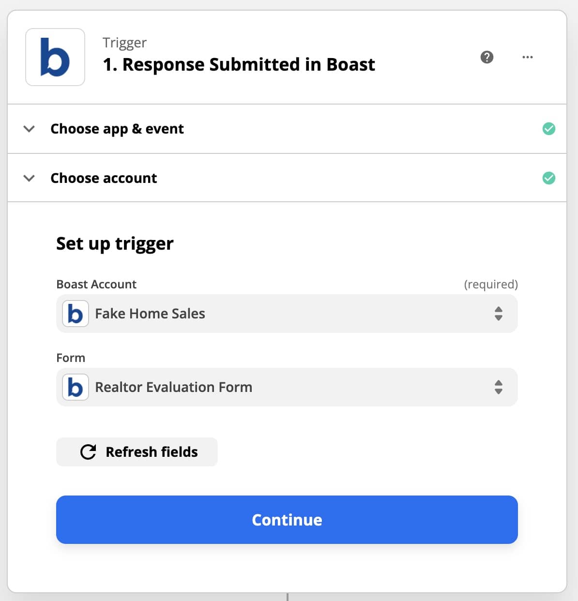Click green checkmark beside Choose app & event

point(548,129)
